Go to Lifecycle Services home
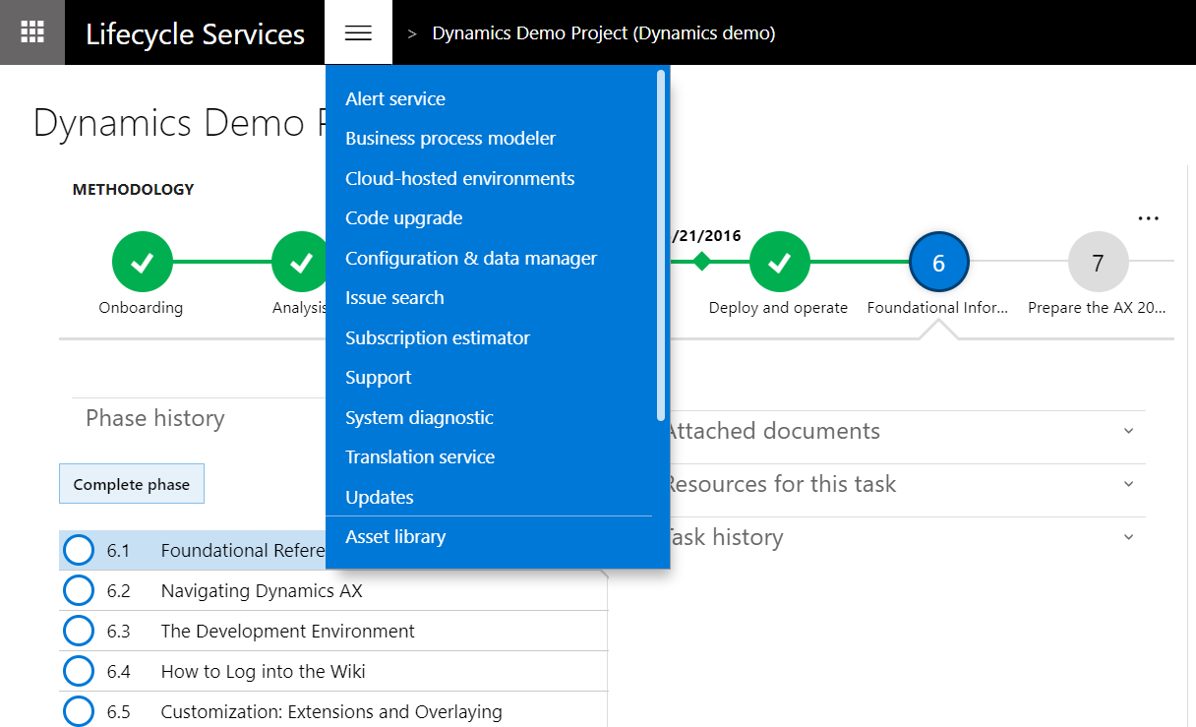 coord(196,33)
